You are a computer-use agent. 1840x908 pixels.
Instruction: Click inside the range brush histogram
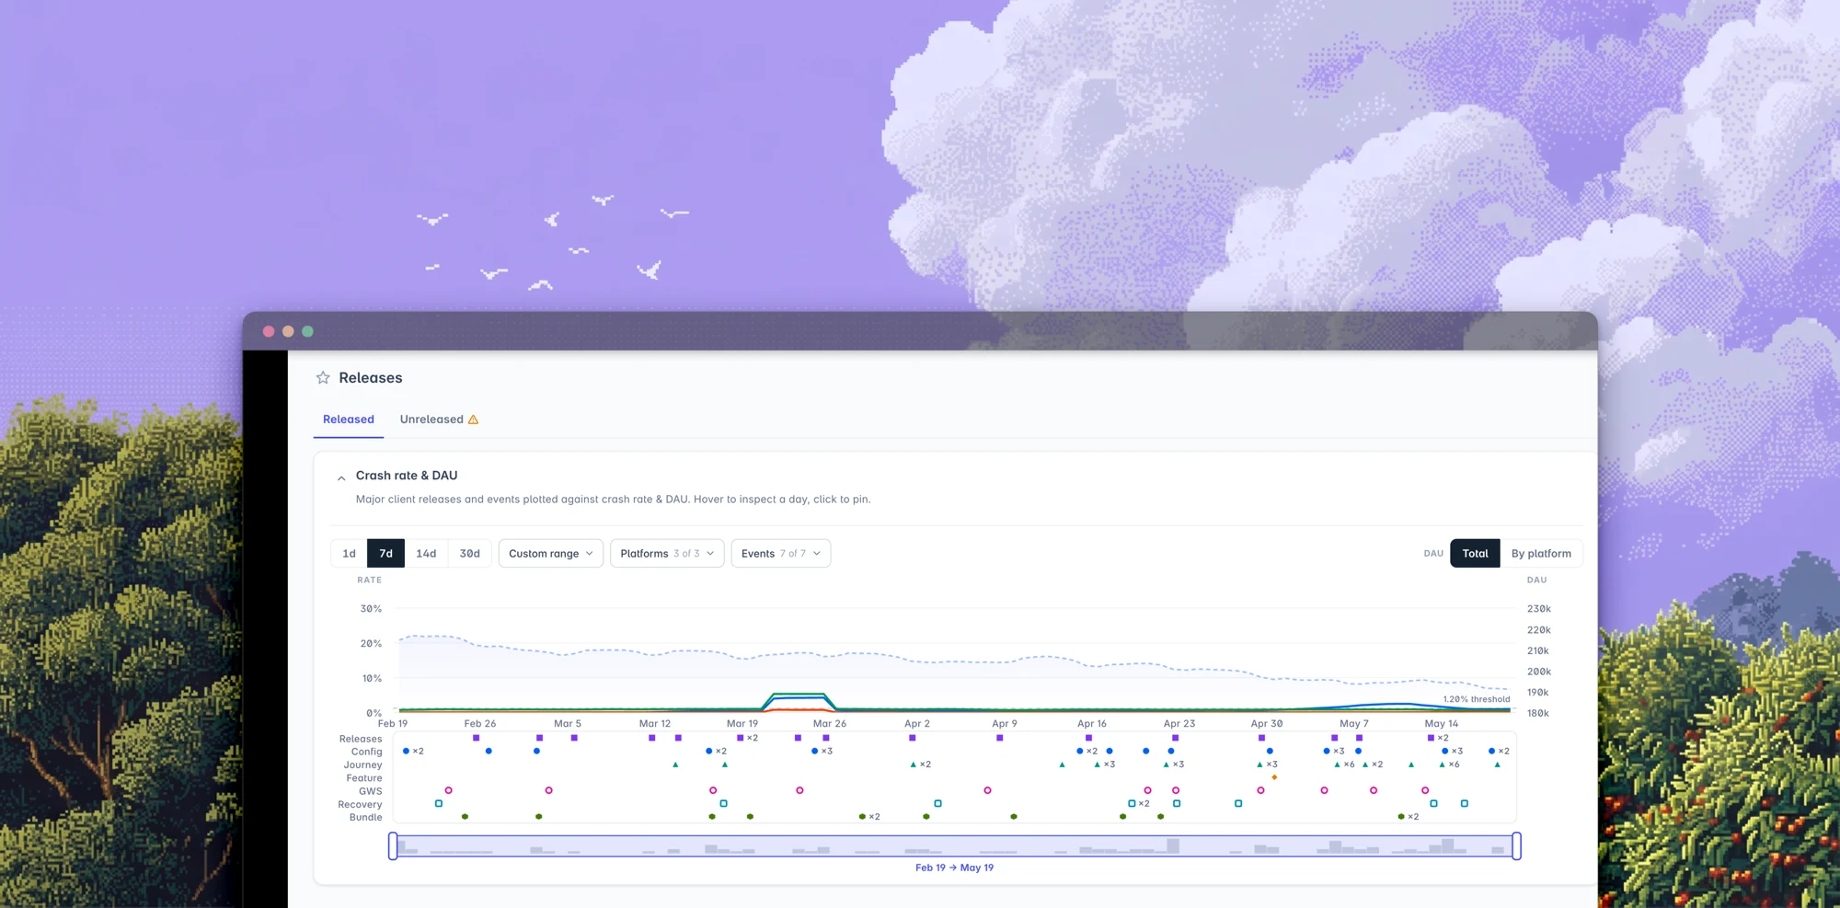tap(955, 846)
